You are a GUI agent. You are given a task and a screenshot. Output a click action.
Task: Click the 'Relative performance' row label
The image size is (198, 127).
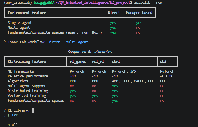pyautogui.click(x=28, y=76)
